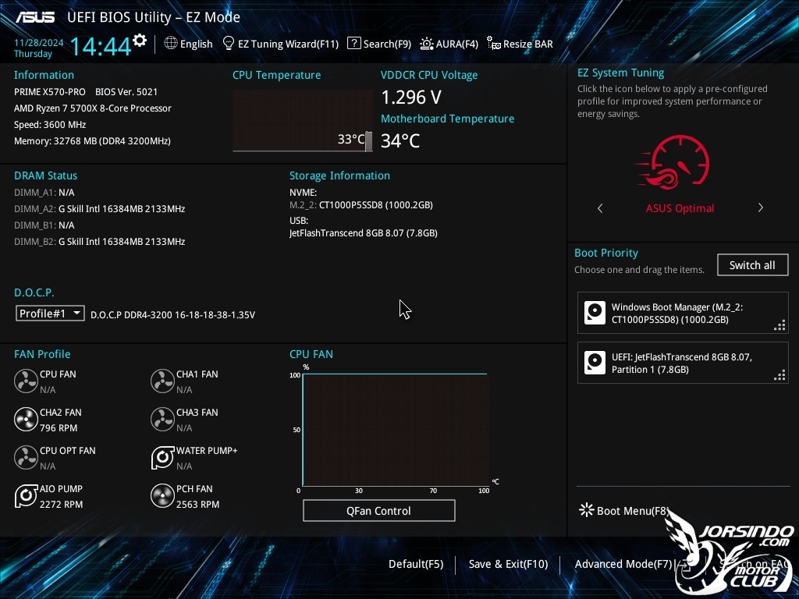Click the Search question mark icon
Screen dimensions: 799x599
[354, 44]
